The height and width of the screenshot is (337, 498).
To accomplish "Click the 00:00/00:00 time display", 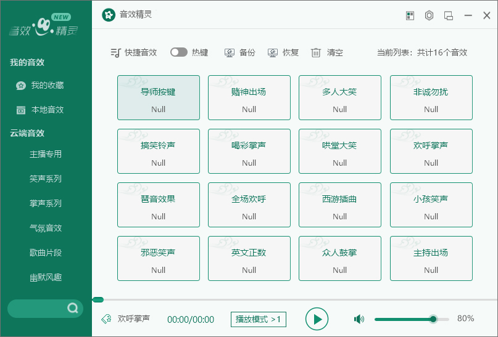I will pos(191,320).
